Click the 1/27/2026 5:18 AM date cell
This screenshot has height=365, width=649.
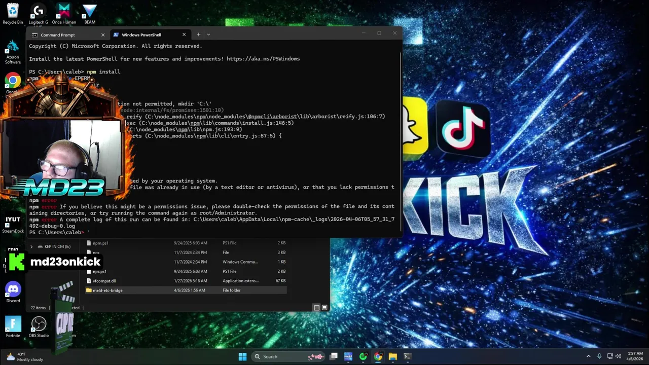tap(190, 281)
